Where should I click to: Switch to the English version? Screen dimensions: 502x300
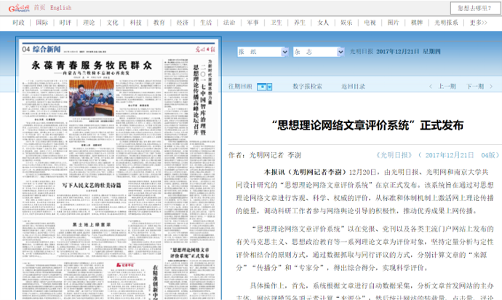pyautogui.click(x=60, y=8)
